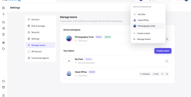Click the Personal workspace text under My Files
Image resolution: width=191 pixels, height=97 pixels.
86,63
